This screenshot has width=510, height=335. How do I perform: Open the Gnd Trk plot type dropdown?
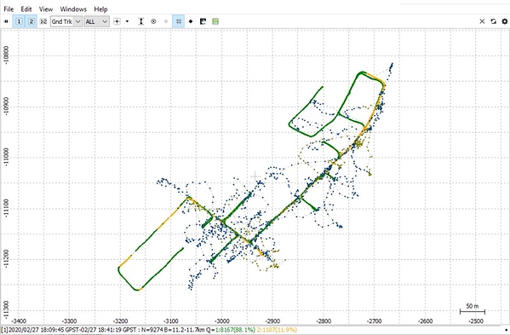click(66, 21)
